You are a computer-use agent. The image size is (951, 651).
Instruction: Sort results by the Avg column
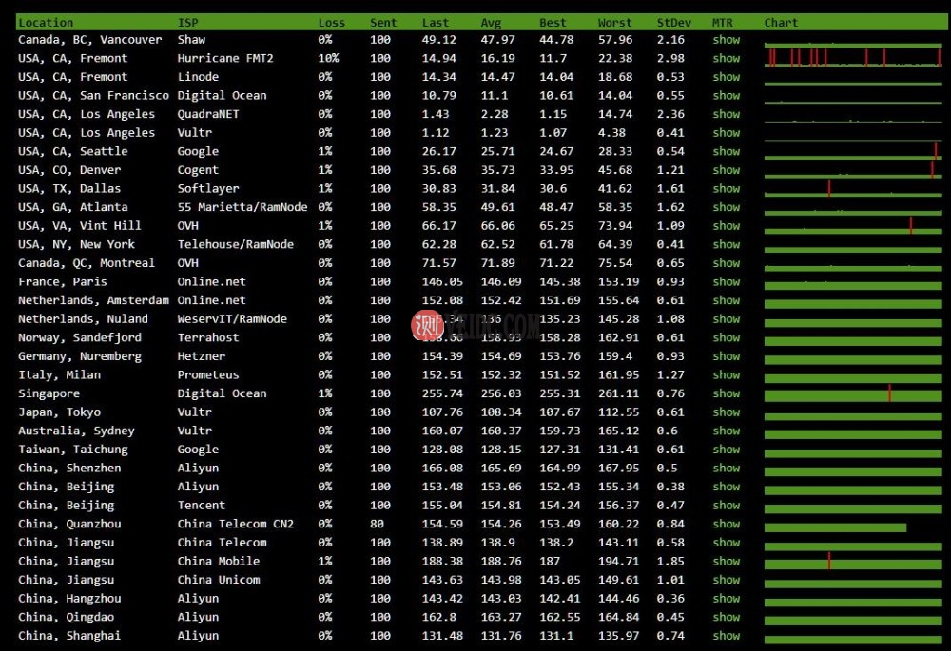[491, 22]
